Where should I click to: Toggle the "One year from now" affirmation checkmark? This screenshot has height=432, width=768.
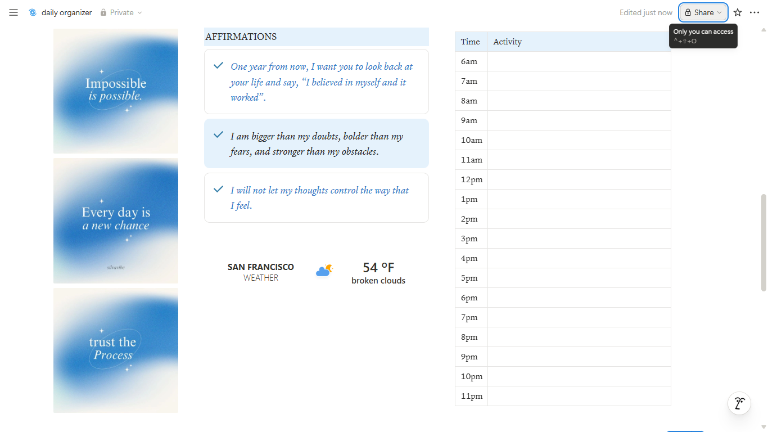pos(219,66)
